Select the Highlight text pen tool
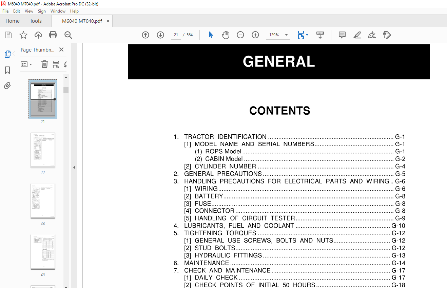The image size is (447, 288). (x=357, y=35)
